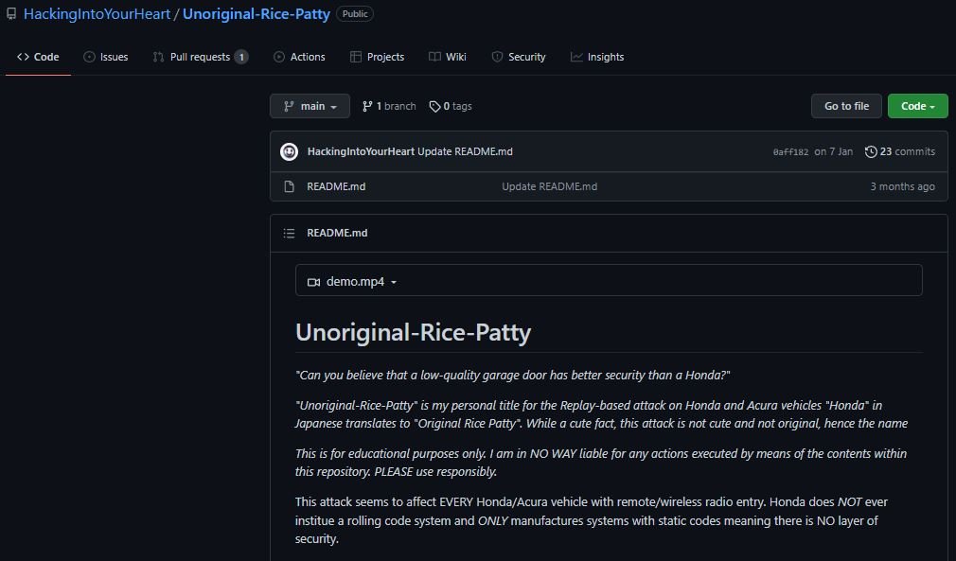Open the README.md file in the list
956x561 pixels.
tap(336, 186)
